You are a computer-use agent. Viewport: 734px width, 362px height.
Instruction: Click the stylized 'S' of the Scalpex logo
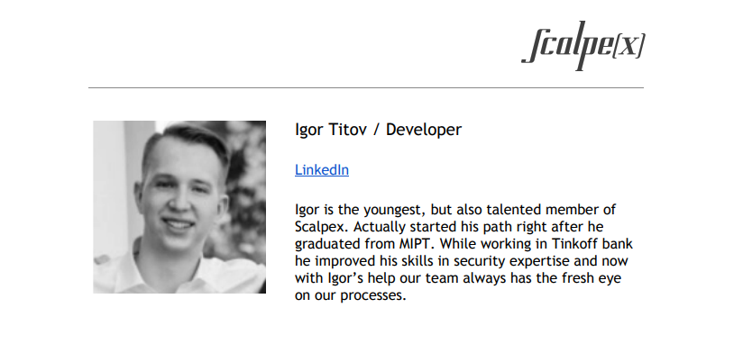click(536, 43)
